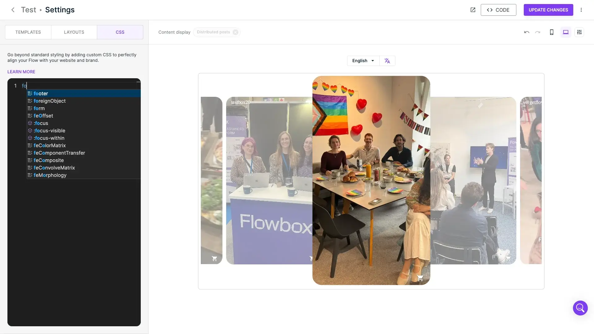Click UPDATE CHANGES button
Viewport: 594px width, 334px height.
tap(548, 10)
